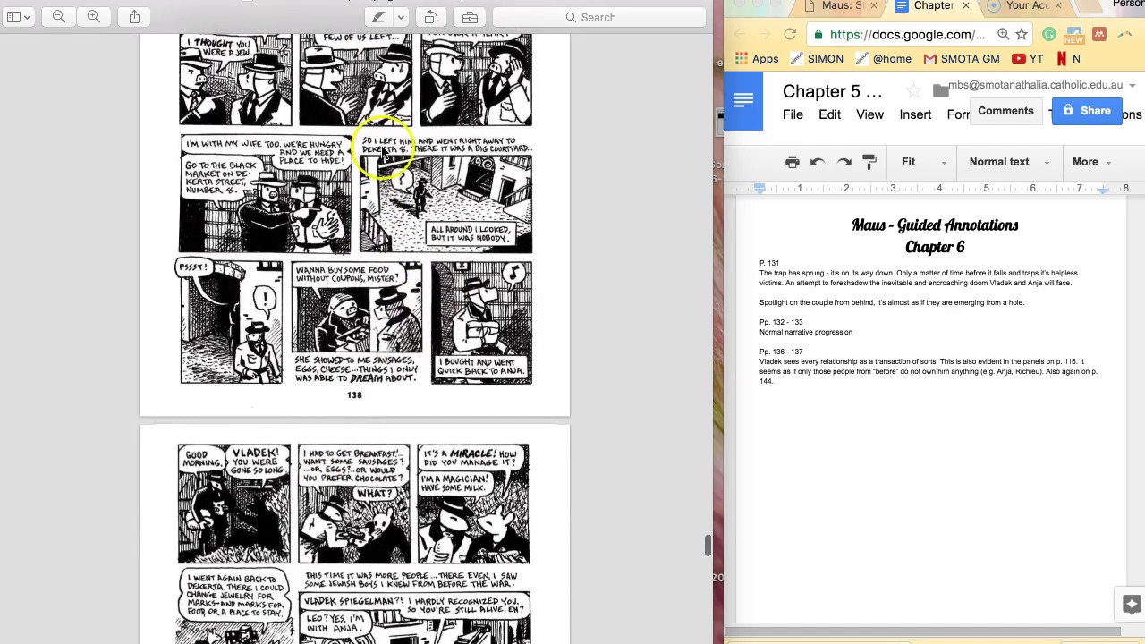This screenshot has height=644, width=1145.
Task: Open the Normal text style dropdown
Action: pyautogui.click(x=1009, y=162)
